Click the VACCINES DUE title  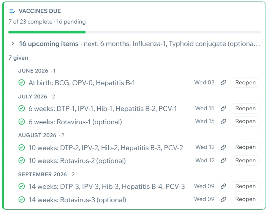coord(40,11)
